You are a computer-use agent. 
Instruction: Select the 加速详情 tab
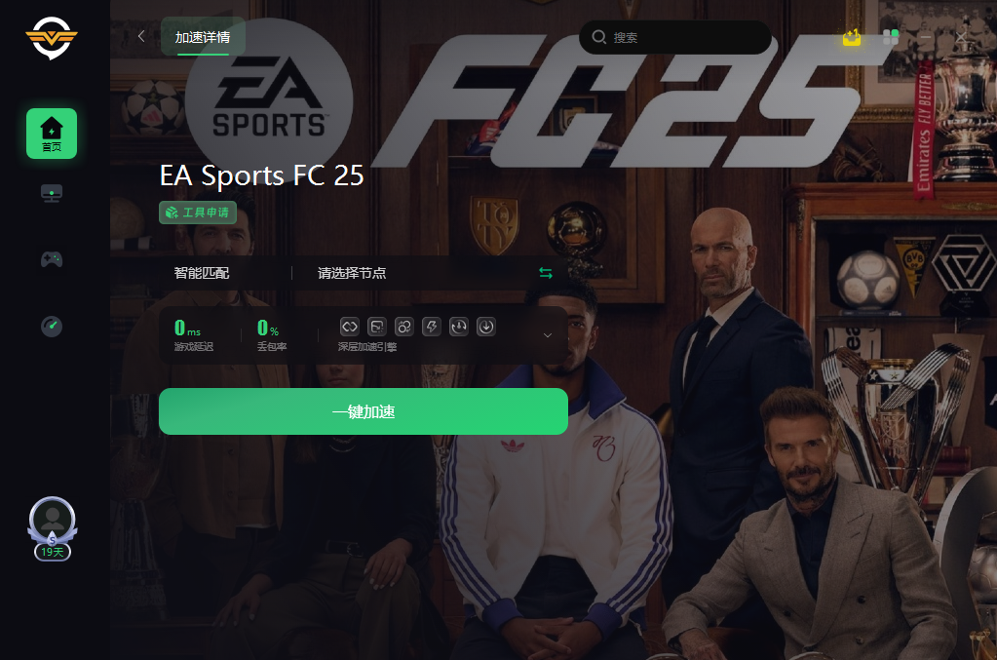coord(203,37)
